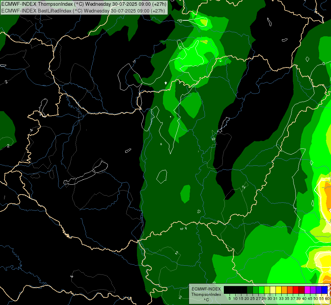Select the magenta 40–45 legend swatch
The image size is (331, 305).
pyautogui.click(x=307, y=290)
